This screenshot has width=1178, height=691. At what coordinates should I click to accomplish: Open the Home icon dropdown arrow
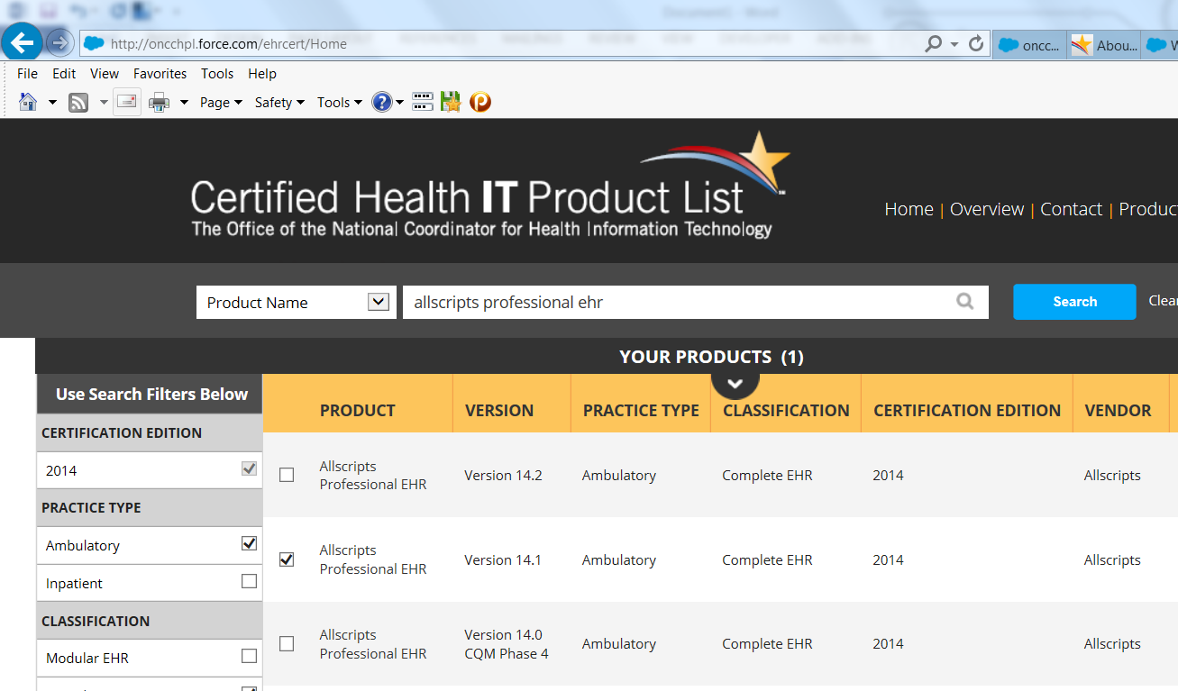52,103
